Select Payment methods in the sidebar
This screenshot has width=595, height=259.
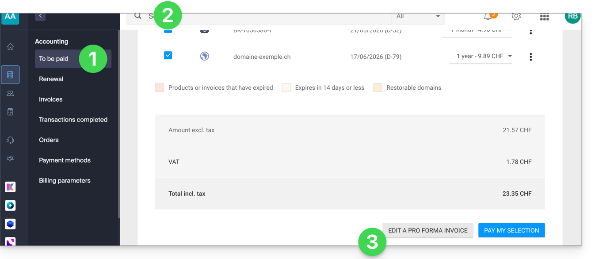click(x=65, y=160)
